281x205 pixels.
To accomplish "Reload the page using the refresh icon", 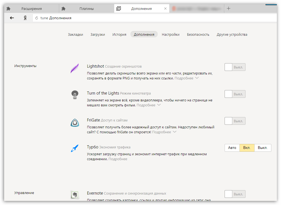I will (x=37, y=18).
